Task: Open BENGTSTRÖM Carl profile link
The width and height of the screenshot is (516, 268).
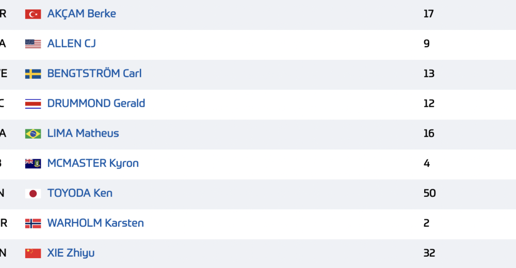Action: click(94, 73)
